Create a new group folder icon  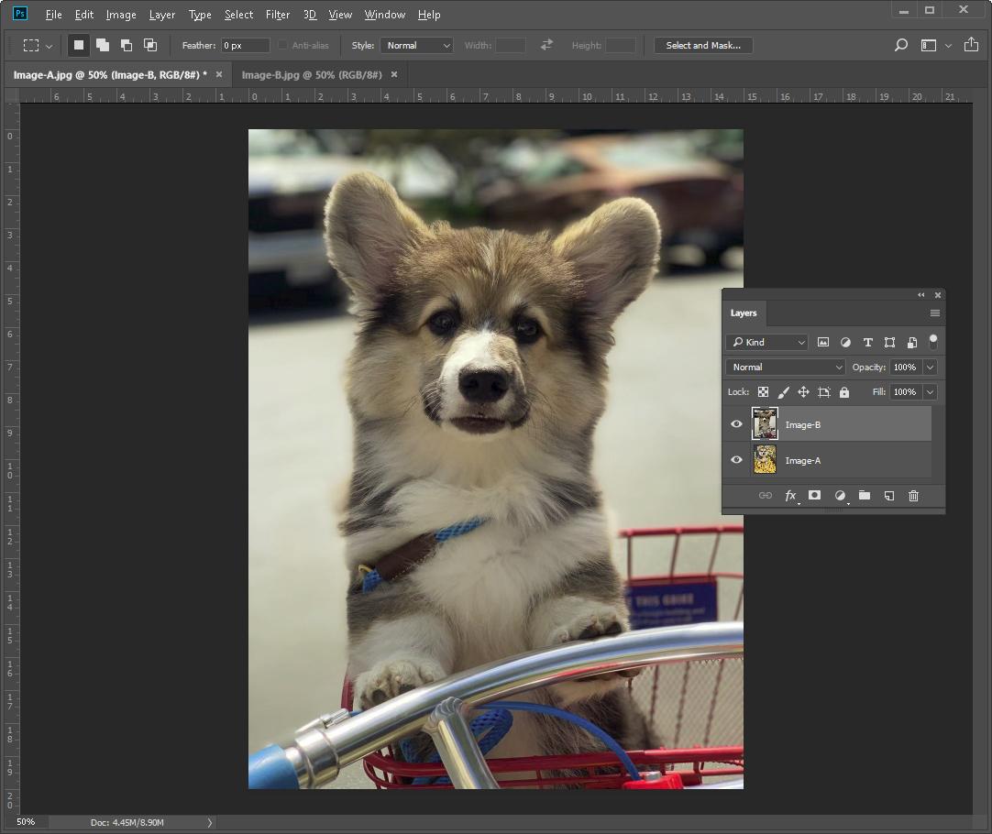864,496
